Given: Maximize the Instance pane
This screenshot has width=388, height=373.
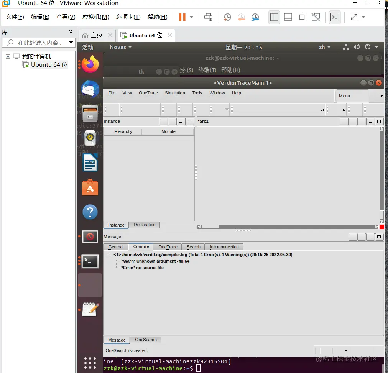Looking at the screenshot, I should pyautogui.click(x=189, y=122).
